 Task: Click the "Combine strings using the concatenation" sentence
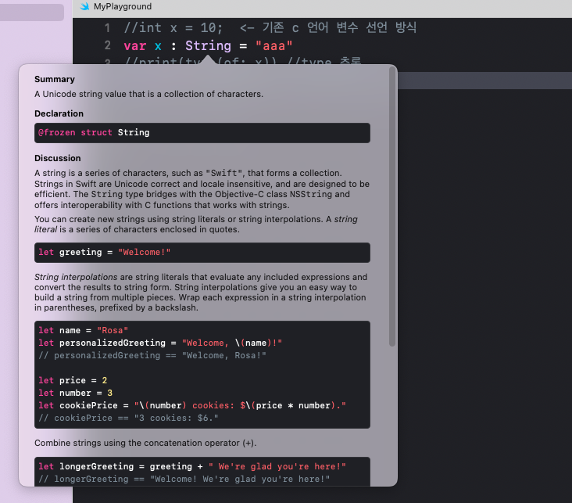click(145, 443)
